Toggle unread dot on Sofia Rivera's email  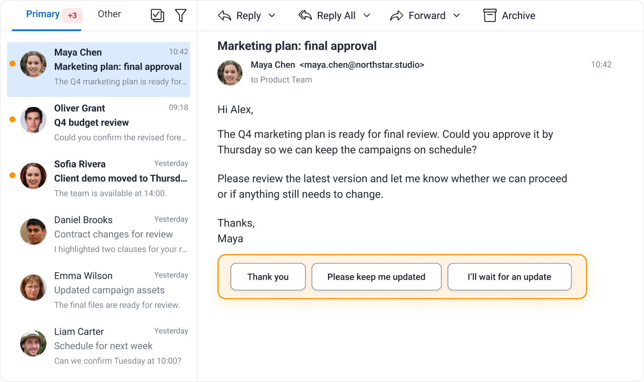12,175
